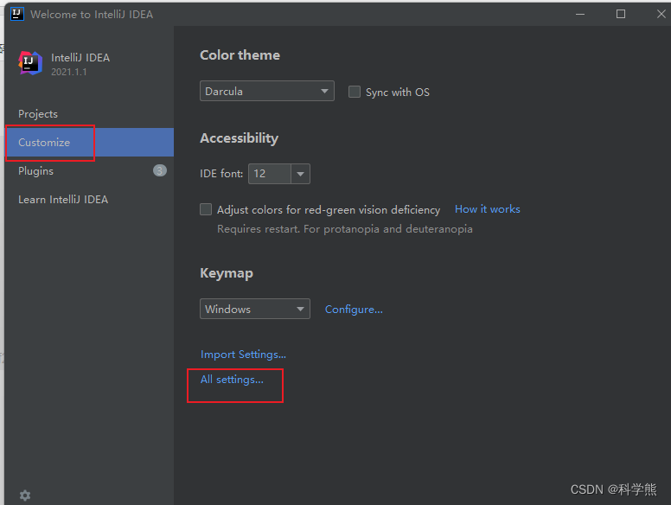This screenshot has width=671, height=505.
Task: Maximize the Welcome to IntelliJ IDEA window
Action: click(x=621, y=14)
